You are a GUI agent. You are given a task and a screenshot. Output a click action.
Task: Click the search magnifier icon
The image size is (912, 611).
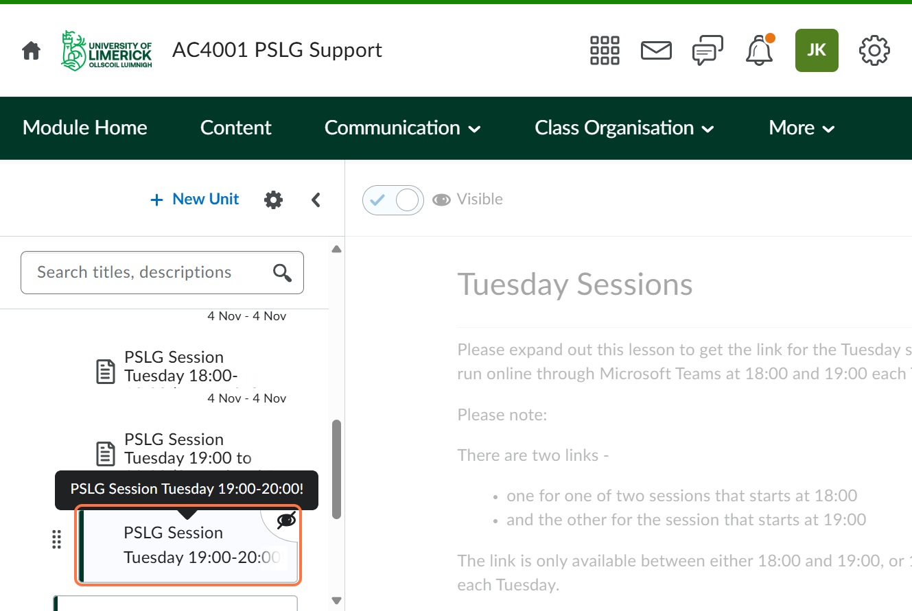pos(282,273)
